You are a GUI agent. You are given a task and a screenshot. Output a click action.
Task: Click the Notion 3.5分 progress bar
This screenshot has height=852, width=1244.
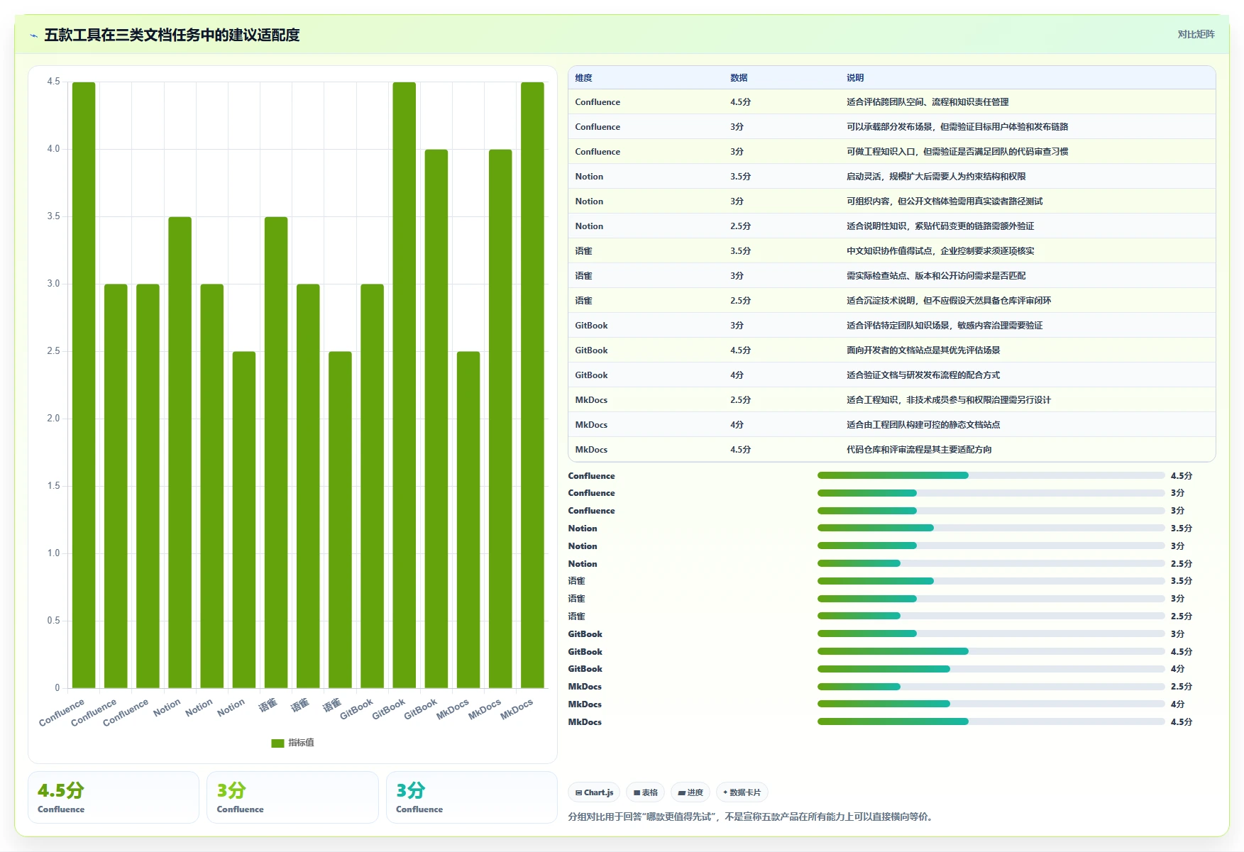(991, 528)
